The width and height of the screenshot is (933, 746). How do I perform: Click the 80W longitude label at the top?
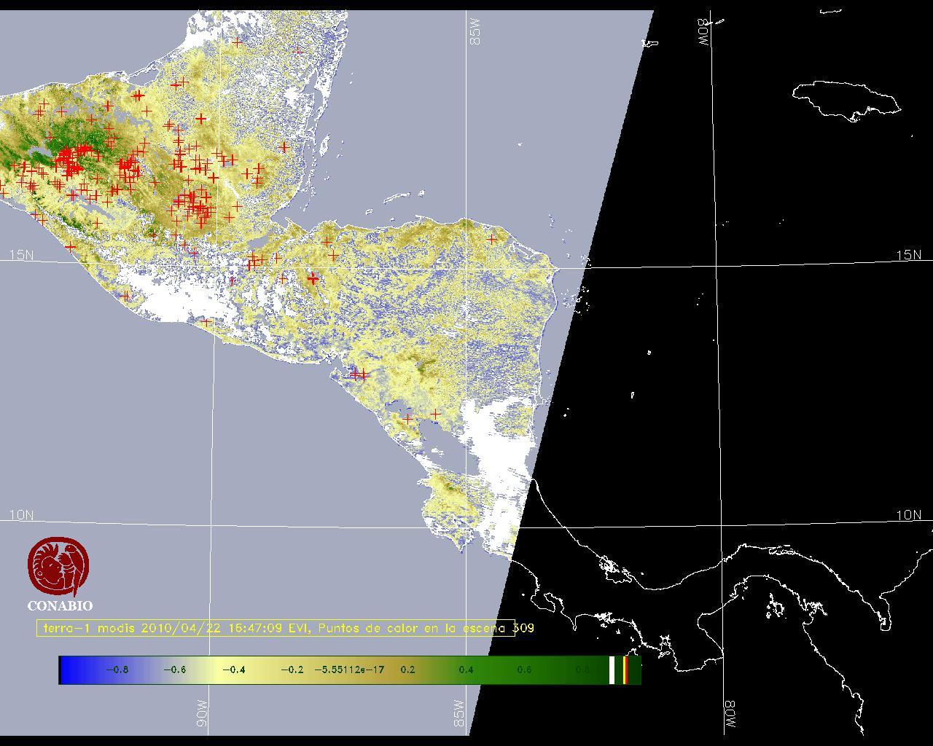(x=703, y=33)
